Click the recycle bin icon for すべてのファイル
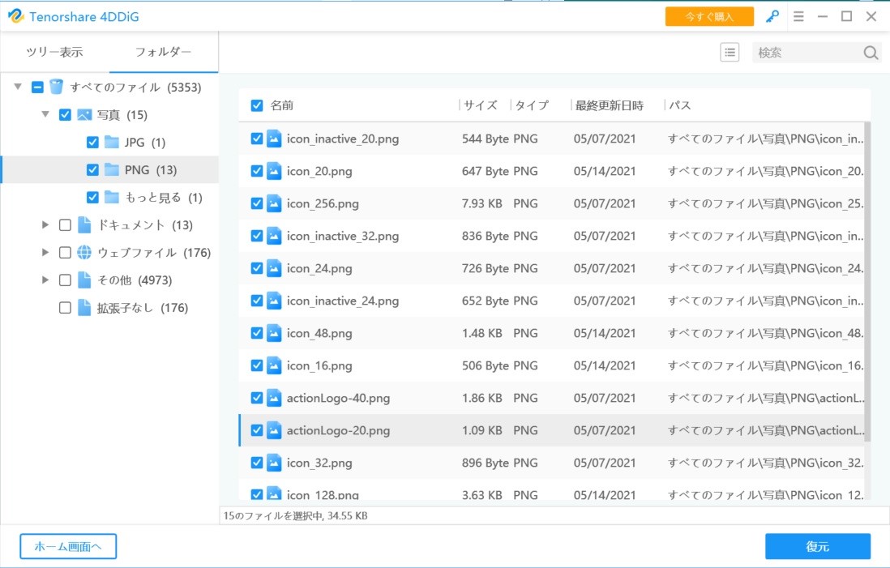 [56, 87]
